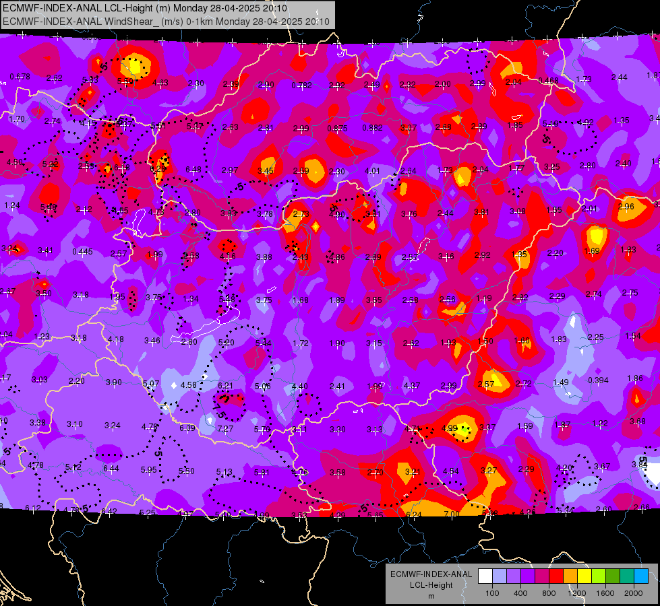Image resolution: width=660 pixels, height=606 pixels.
Task: Click the wind shear value 6.24
Action: (x=414, y=514)
